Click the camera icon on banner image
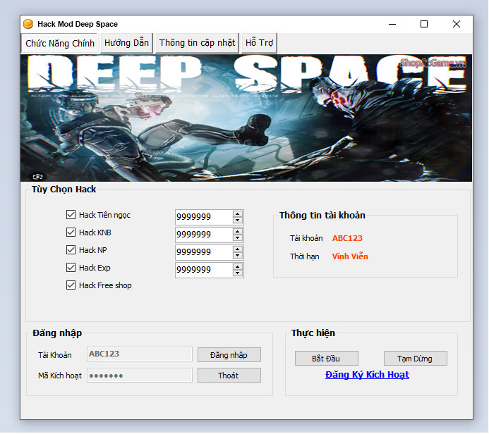This screenshot has width=489, height=434. 36,176
